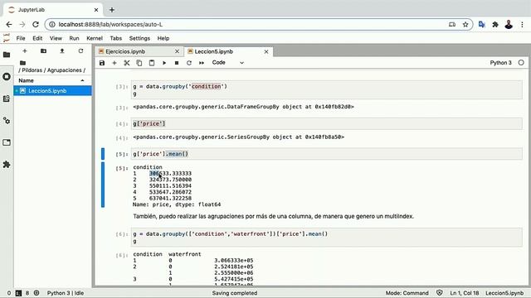Close the Leccion5.ipynb notebook tab
The width and height of the screenshot is (531, 298).
tap(266, 51)
